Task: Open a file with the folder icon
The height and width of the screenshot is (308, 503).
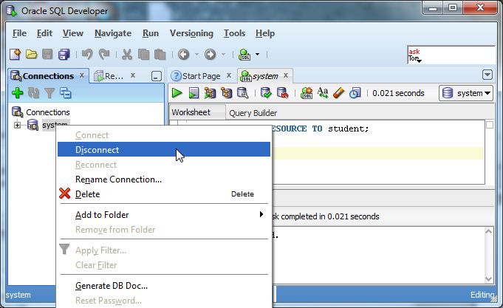Action: click(x=31, y=55)
